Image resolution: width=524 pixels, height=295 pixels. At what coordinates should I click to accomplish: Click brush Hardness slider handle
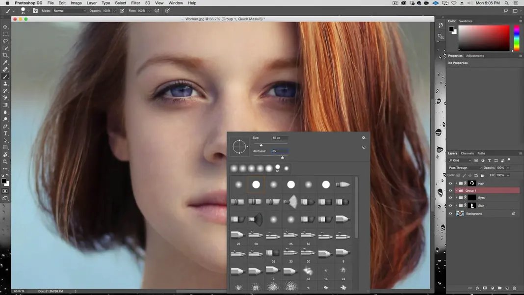(283, 157)
